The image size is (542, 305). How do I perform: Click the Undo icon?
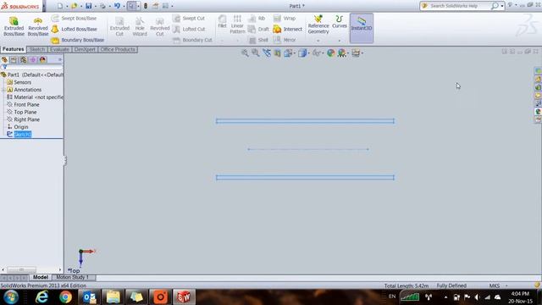point(117,6)
